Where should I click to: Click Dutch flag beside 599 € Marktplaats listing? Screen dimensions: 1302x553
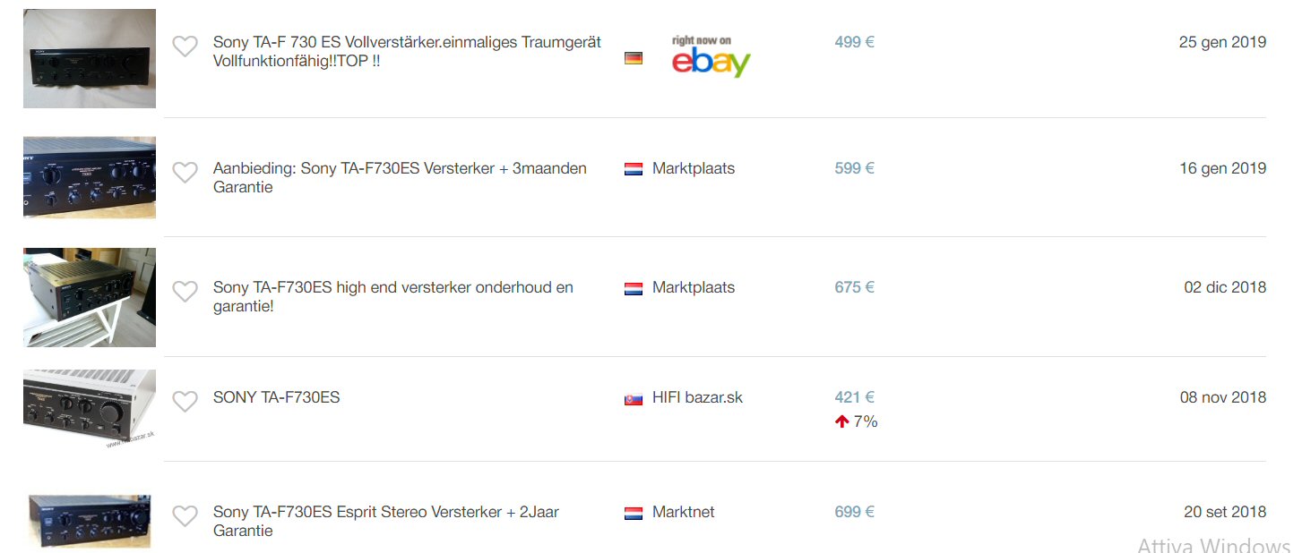pos(634,169)
